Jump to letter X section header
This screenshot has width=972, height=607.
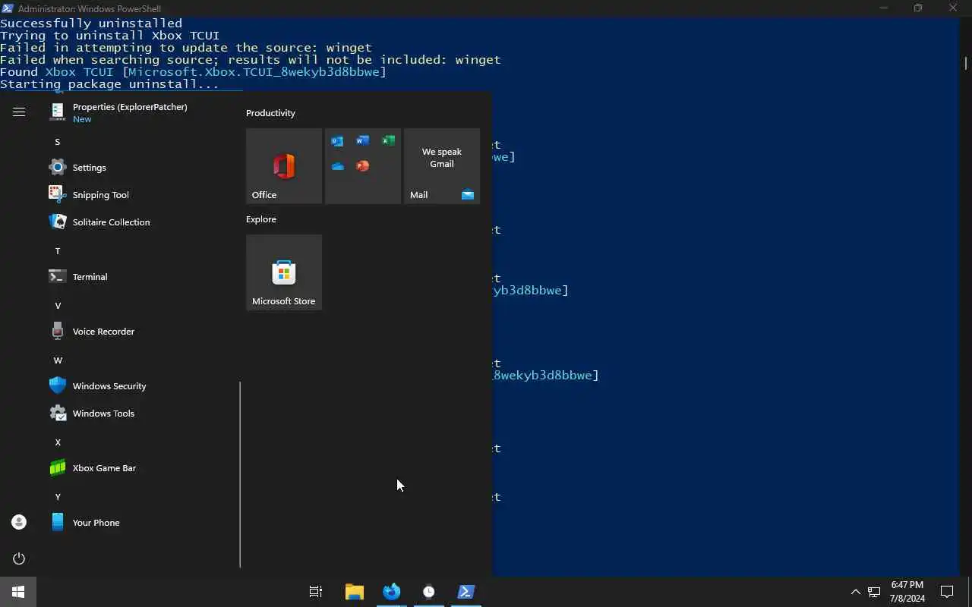coord(57,442)
